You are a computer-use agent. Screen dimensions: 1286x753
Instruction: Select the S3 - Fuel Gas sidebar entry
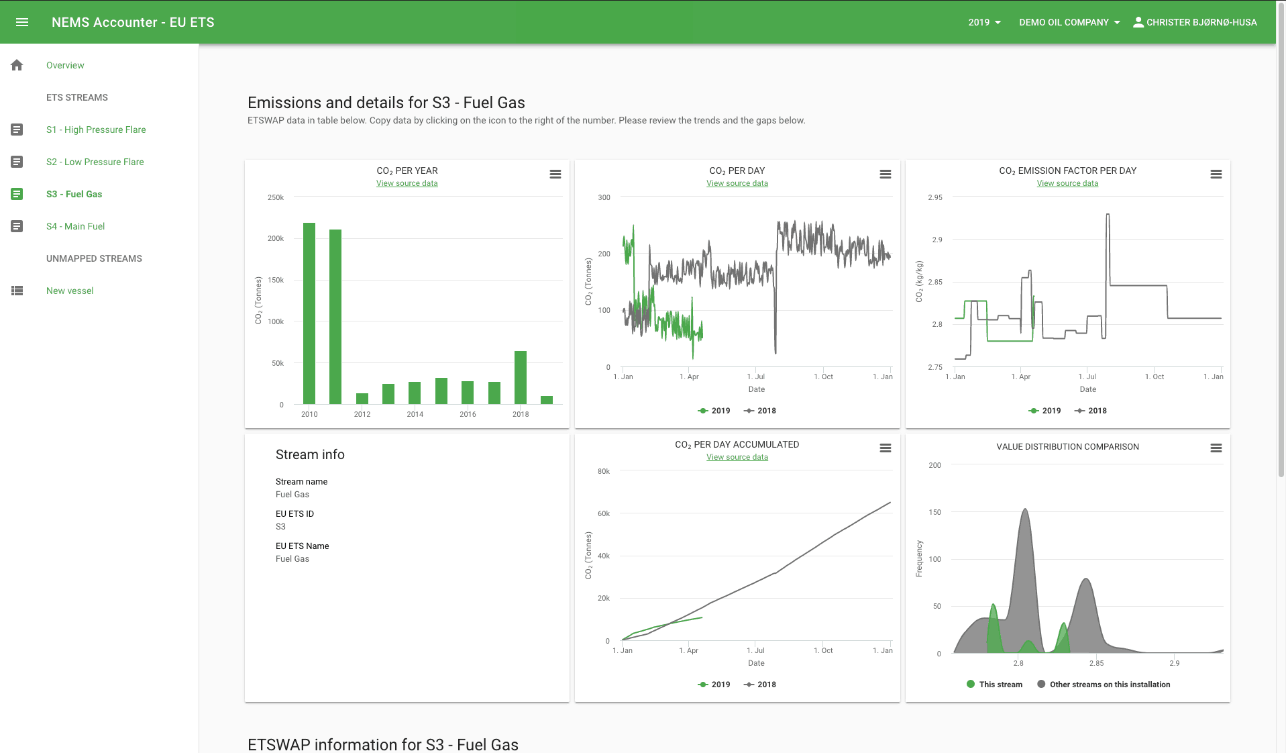(74, 194)
